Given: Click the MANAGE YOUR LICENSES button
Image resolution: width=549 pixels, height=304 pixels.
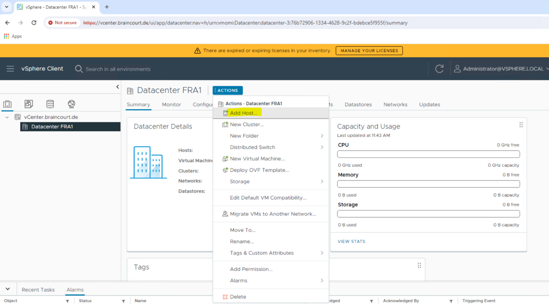Looking at the screenshot, I should pyautogui.click(x=369, y=50).
